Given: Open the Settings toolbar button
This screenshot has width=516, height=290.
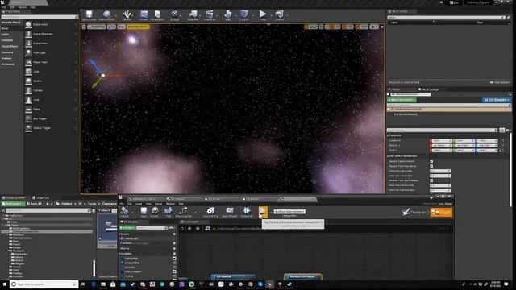Looking at the screenshot, I should click(x=174, y=15).
